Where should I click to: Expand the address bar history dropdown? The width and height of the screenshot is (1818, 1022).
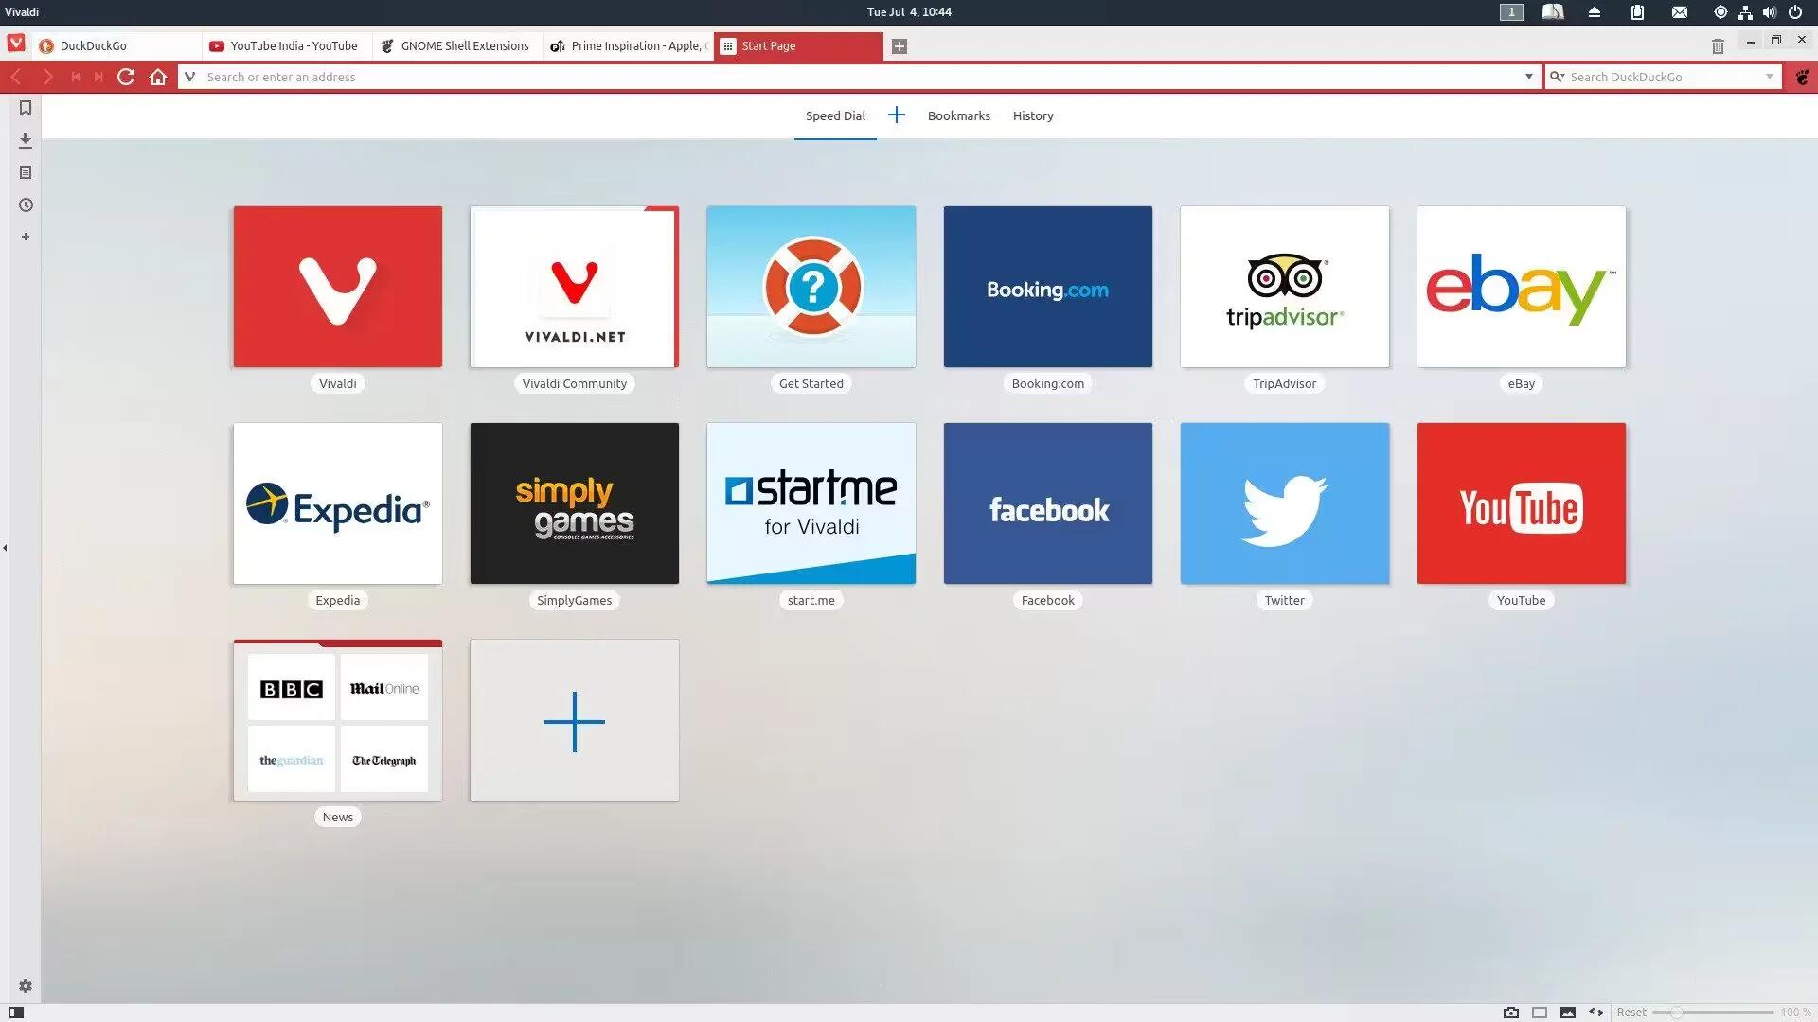point(1528,77)
